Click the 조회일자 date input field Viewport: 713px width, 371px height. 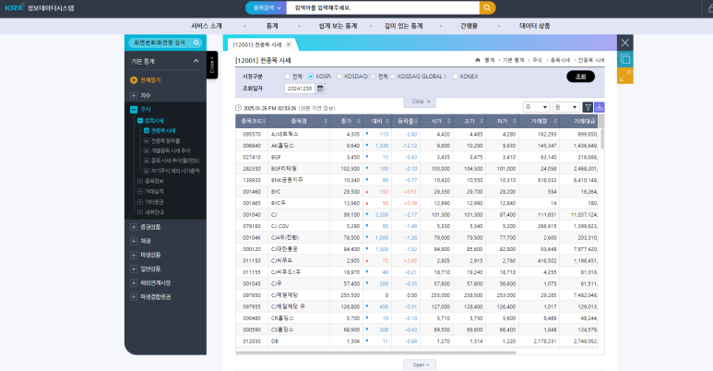click(x=300, y=89)
